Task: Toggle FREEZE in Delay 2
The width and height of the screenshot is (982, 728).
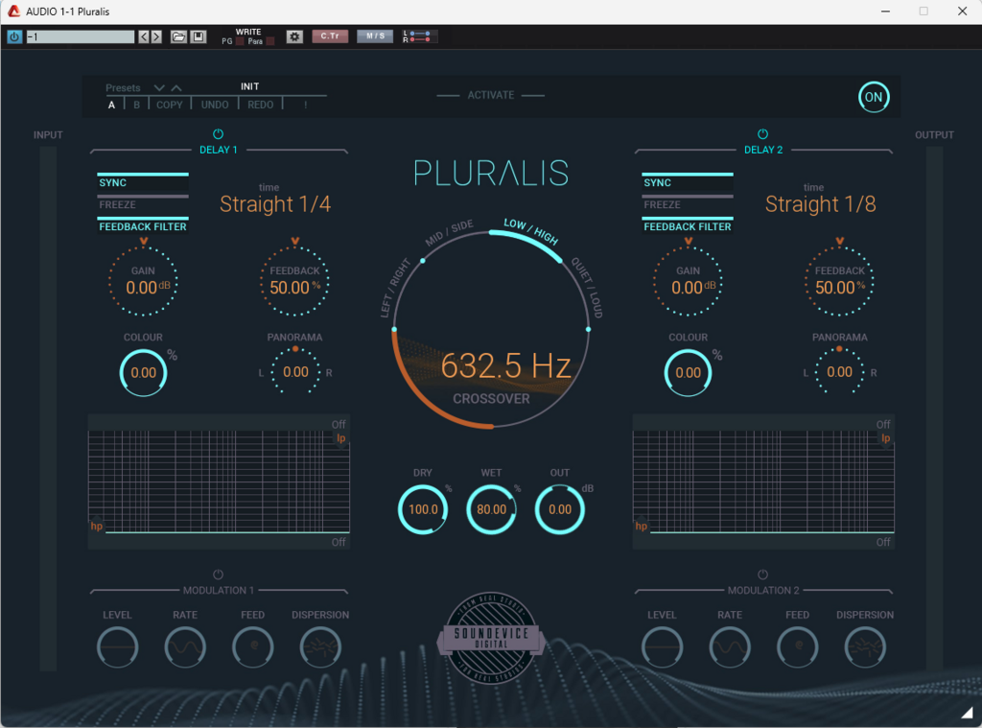Action: click(688, 203)
